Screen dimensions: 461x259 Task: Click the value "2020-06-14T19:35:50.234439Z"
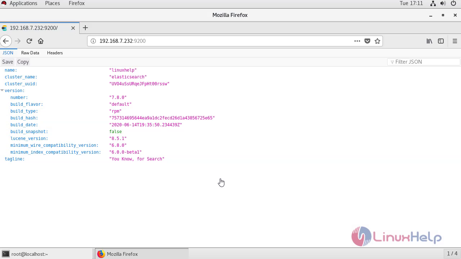(146, 125)
